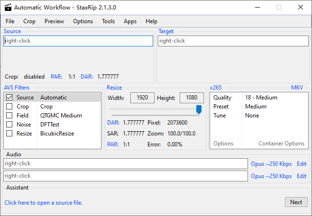Click the resize slider handle
The image size is (312, 216).
pos(199,109)
